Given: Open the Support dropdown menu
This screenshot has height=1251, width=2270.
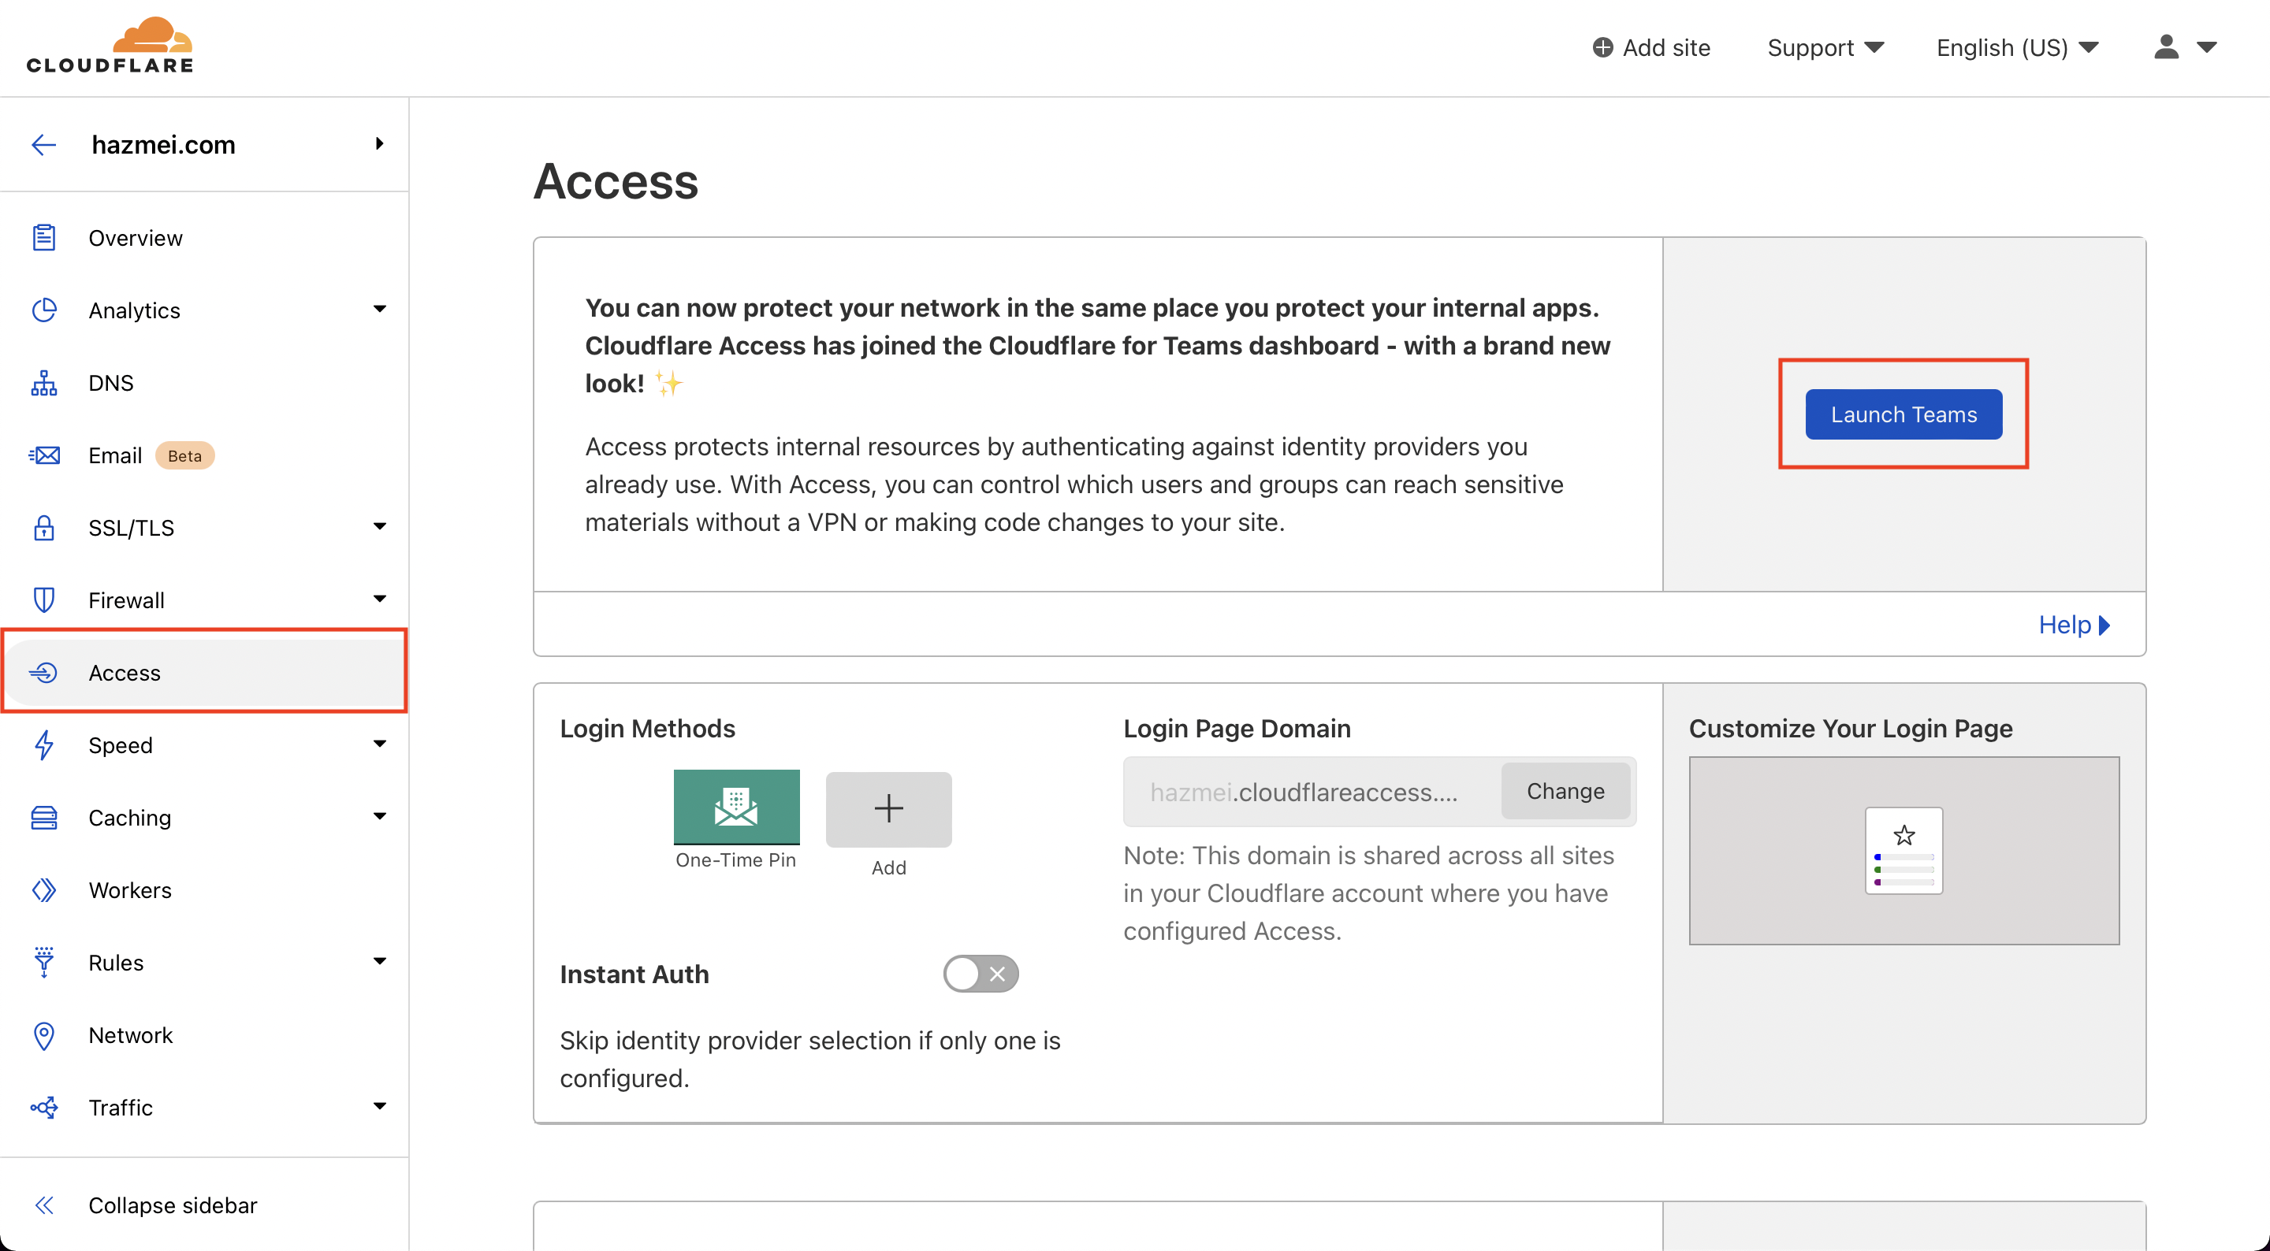Looking at the screenshot, I should [x=1825, y=47].
